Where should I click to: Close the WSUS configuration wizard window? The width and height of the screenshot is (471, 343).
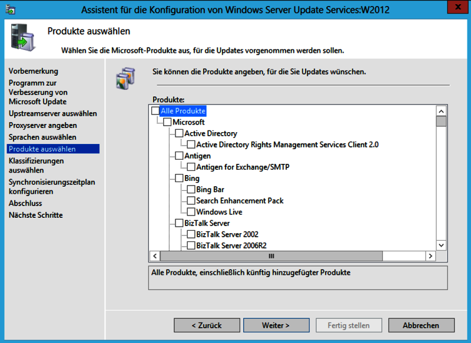(x=458, y=7)
